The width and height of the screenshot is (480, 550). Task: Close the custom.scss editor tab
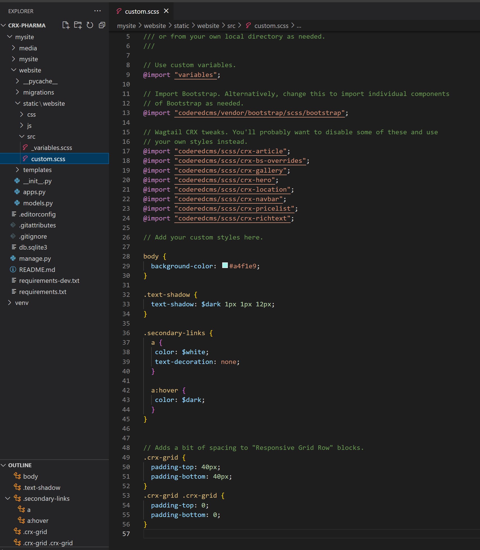(166, 11)
